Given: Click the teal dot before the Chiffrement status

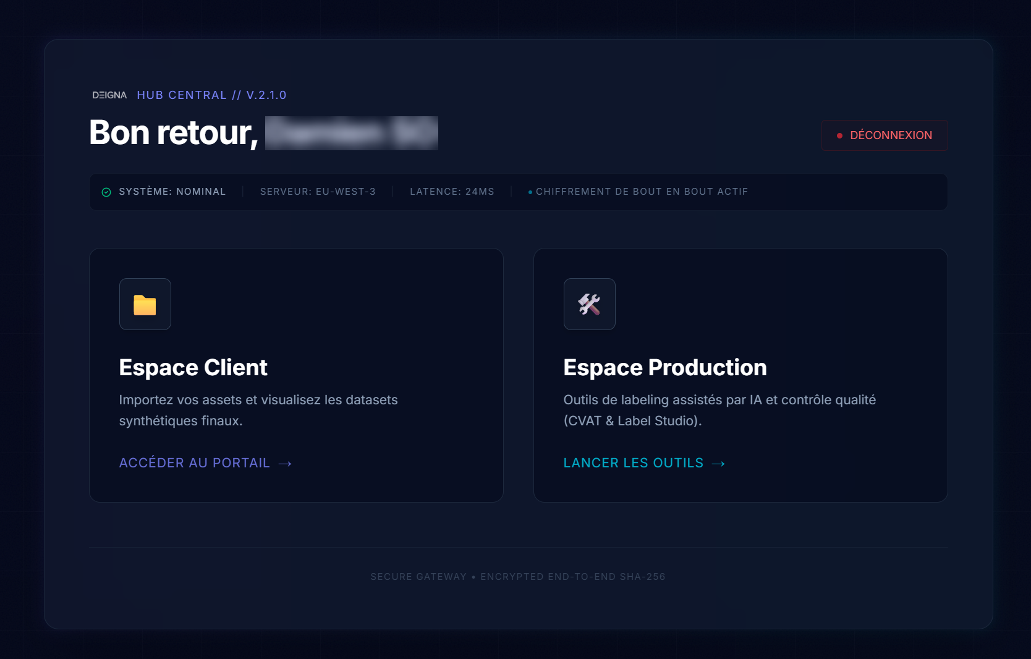Looking at the screenshot, I should point(530,192).
